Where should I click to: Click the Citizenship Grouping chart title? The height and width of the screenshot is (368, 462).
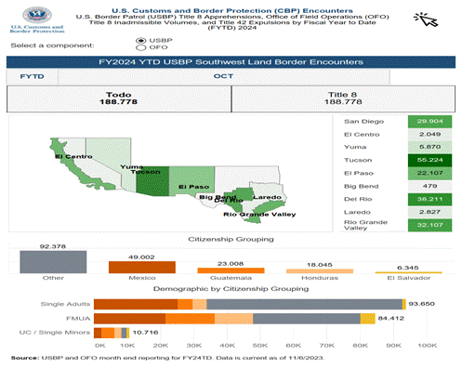coord(231,239)
